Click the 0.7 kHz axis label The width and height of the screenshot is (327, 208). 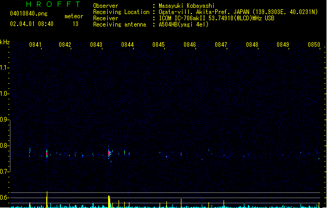coord(4,172)
